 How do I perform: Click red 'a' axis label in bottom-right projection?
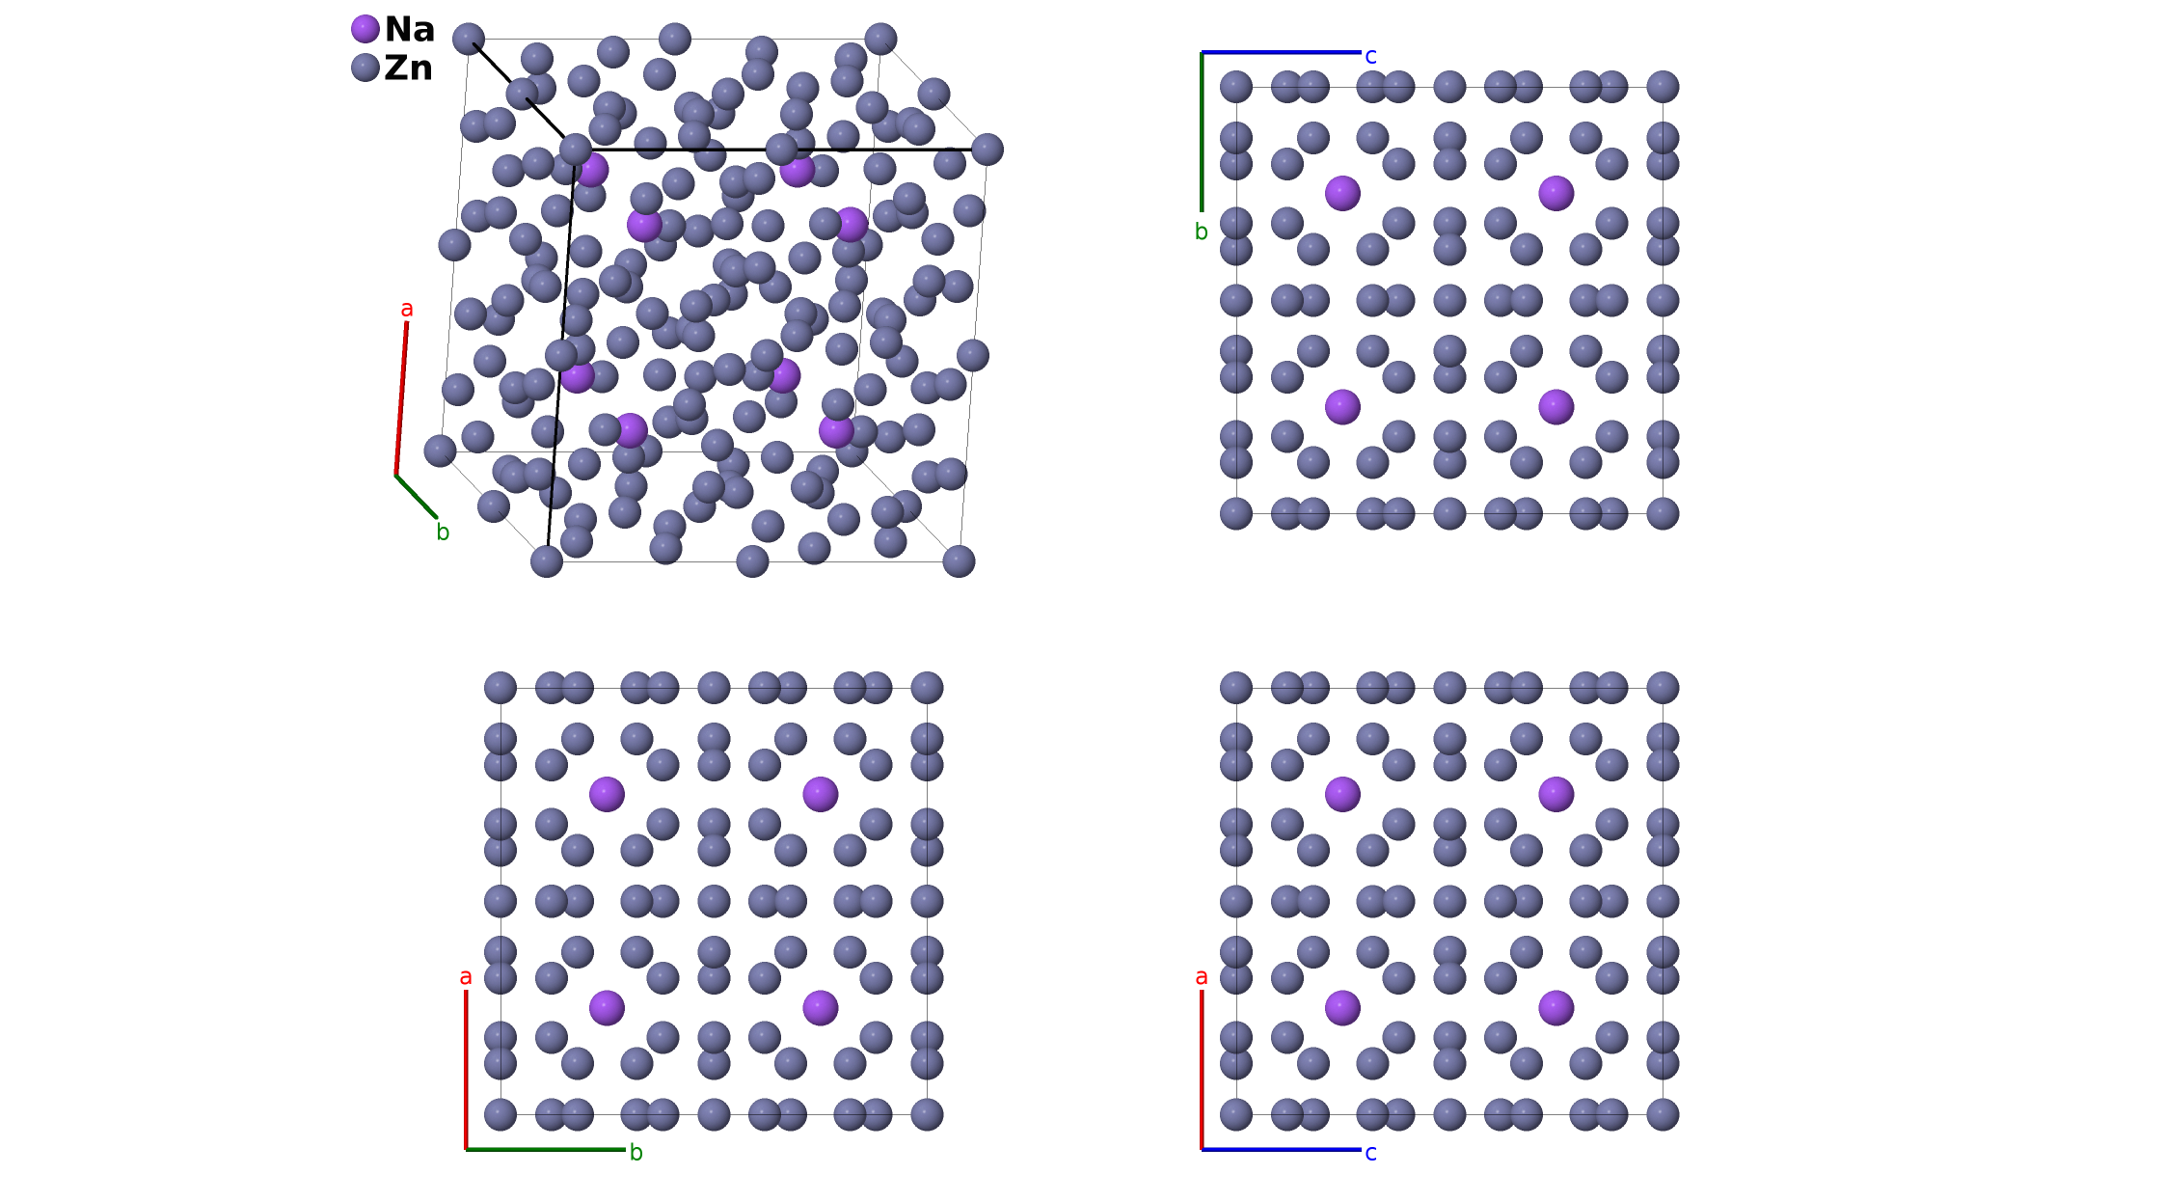tap(1201, 977)
